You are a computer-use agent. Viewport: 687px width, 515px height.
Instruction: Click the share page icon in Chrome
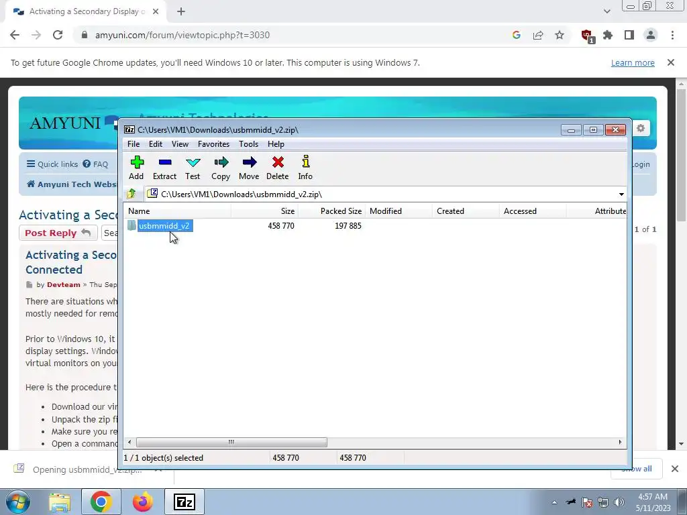[538, 35]
